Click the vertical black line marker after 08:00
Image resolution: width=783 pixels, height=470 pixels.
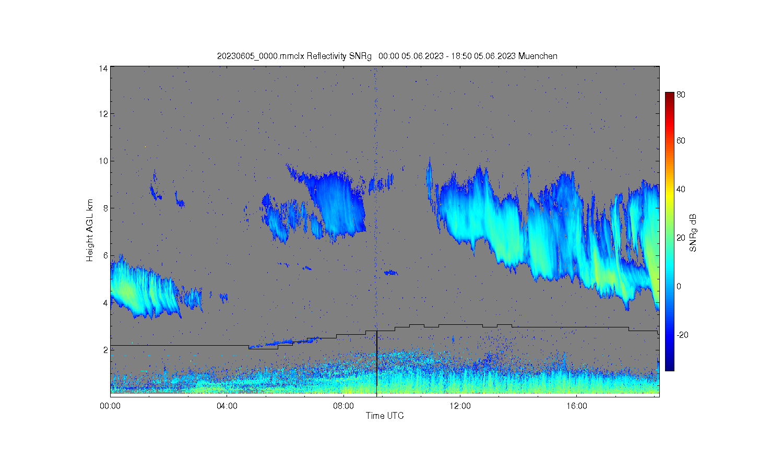(x=376, y=363)
